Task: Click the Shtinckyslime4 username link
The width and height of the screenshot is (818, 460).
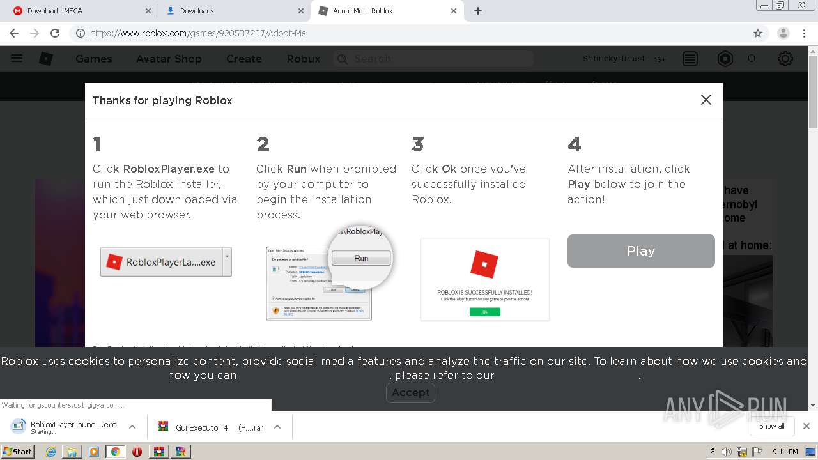Action: click(x=614, y=59)
